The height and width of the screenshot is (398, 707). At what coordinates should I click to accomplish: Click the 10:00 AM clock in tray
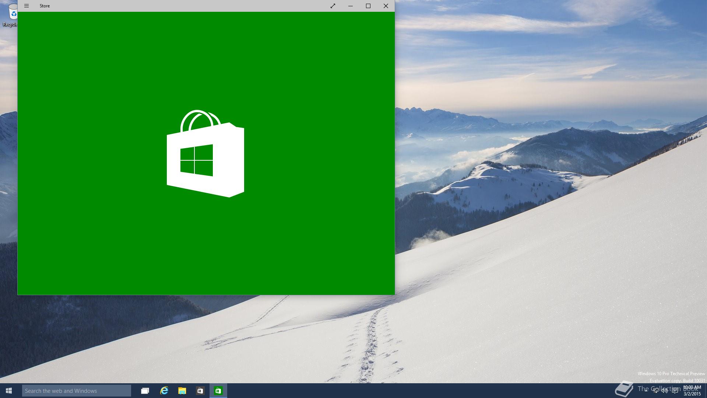click(692, 387)
